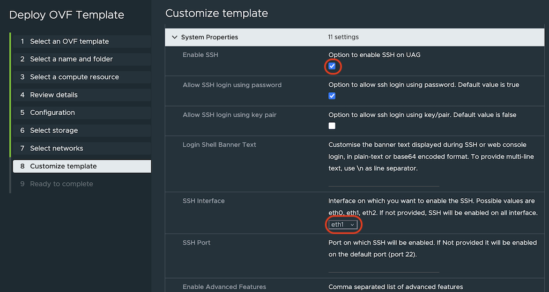The image size is (549, 292).
Task: Uncheck the Enable SSH checkbox
Action: coord(332,66)
